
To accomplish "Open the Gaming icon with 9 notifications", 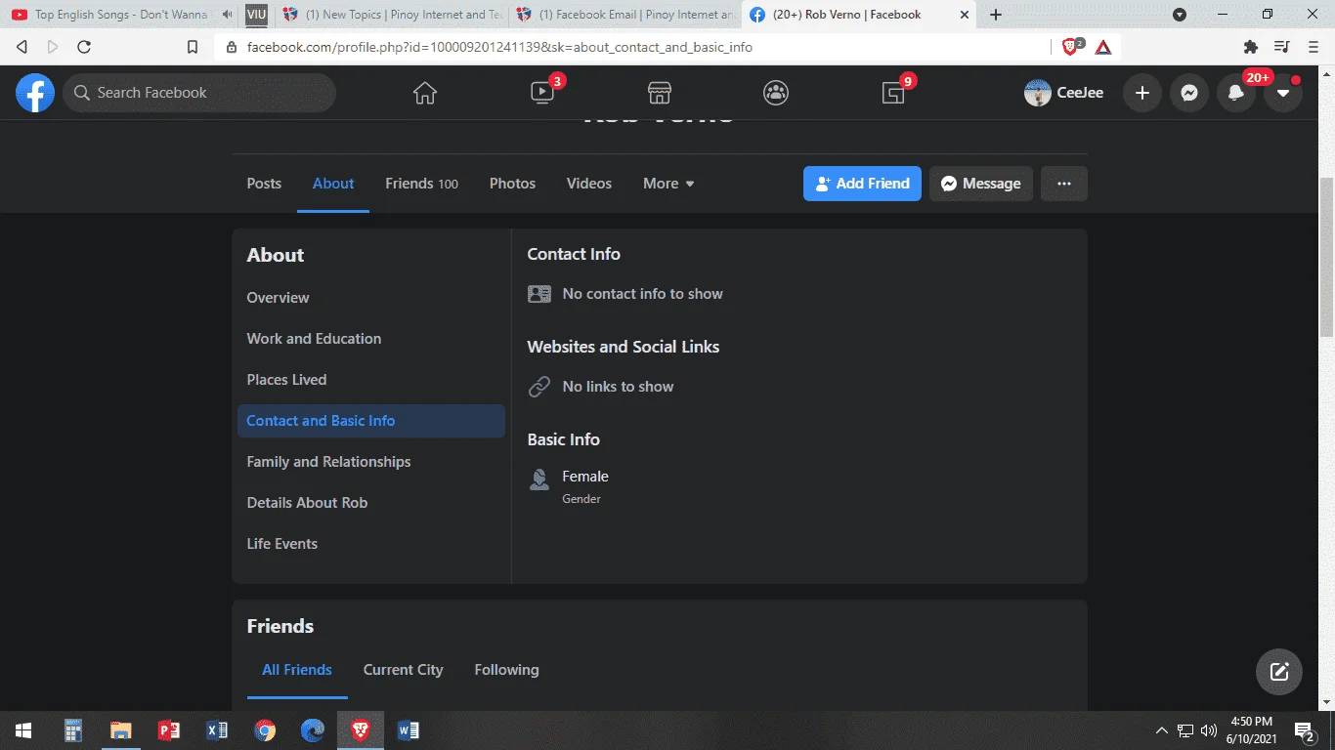I will 893,93.
